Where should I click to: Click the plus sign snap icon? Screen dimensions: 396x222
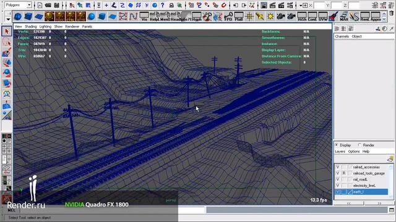(106, 5)
